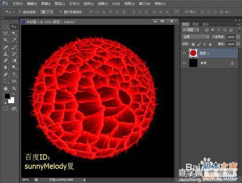Hide 图层 1 via eye icon

[184, 53]
